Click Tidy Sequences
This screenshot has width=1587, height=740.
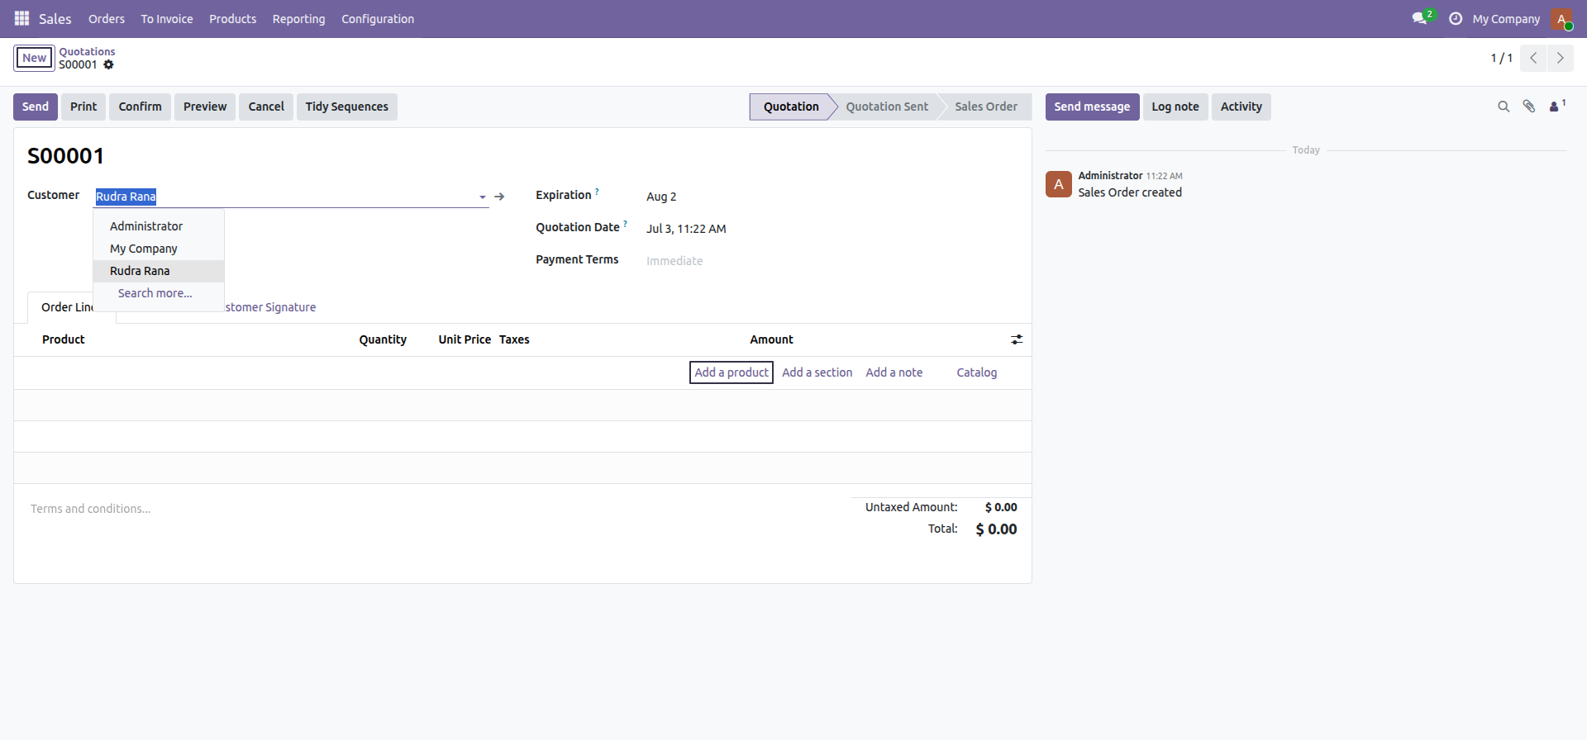click(347, 107)
